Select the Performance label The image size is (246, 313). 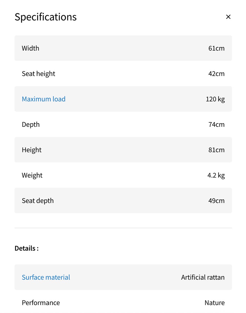41,303
